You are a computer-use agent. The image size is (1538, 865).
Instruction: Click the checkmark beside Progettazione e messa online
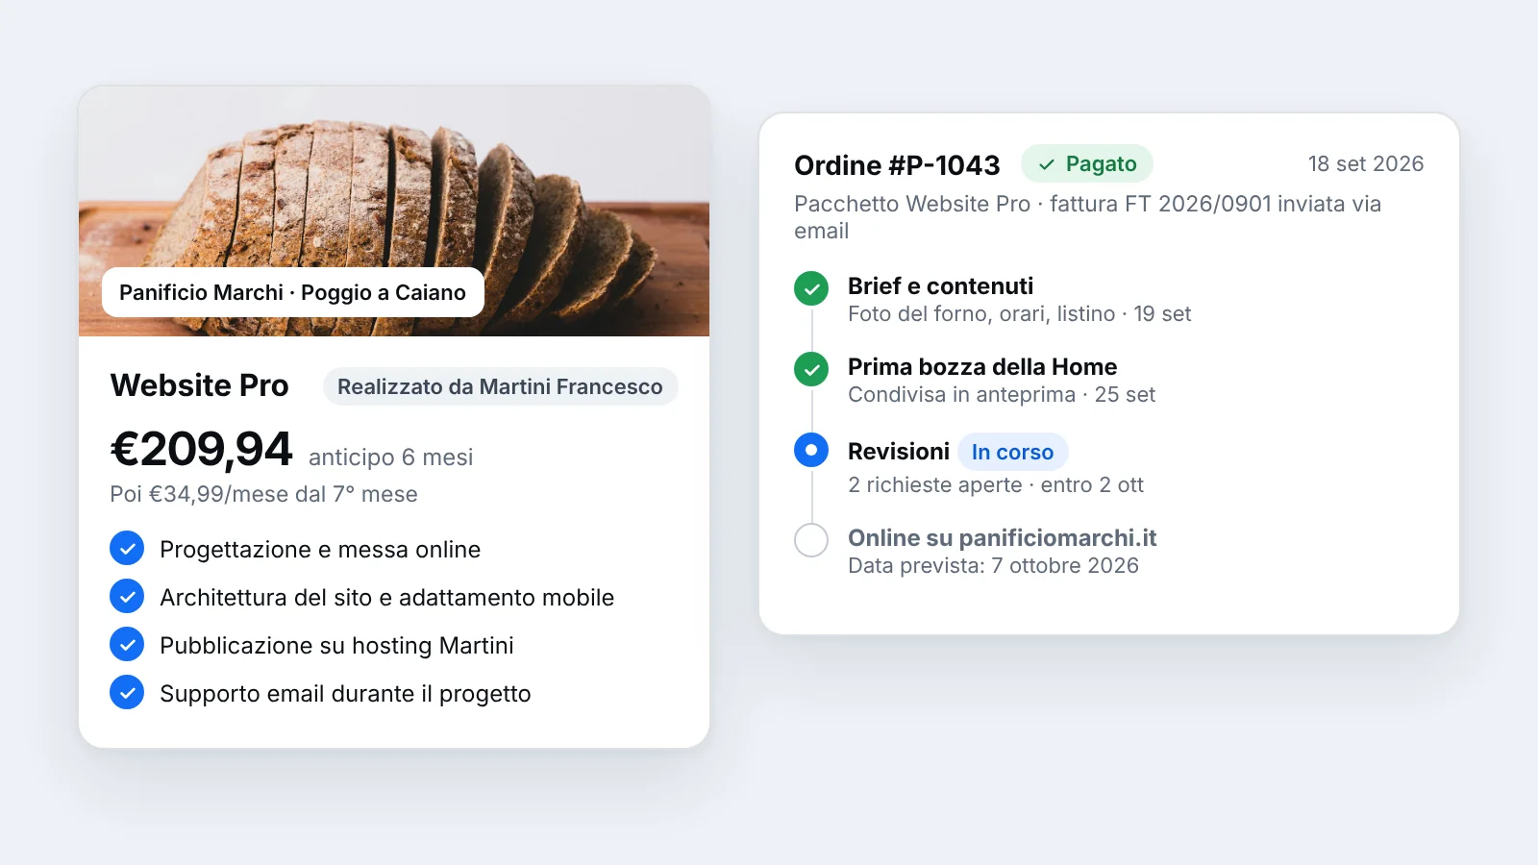tap(127, 548)
